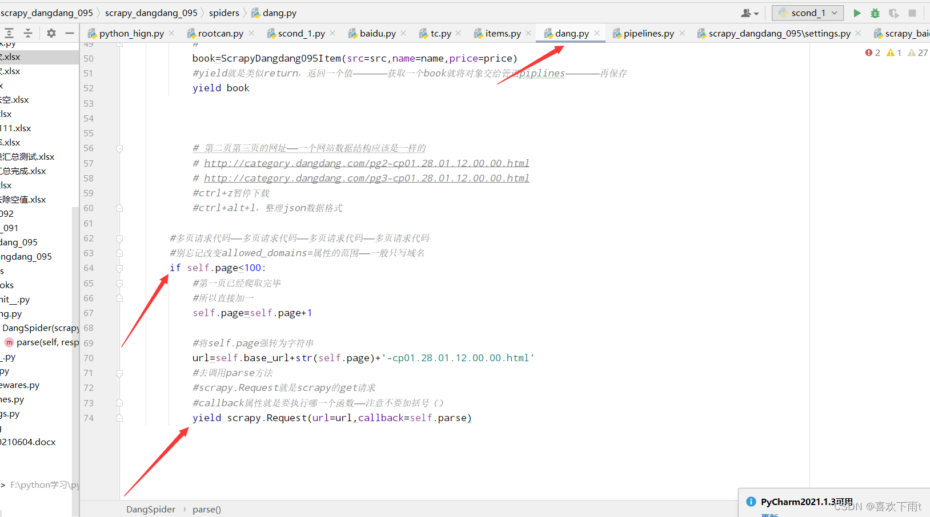Click DangSpider in the bottom breadcrumb
The width and height of the screenshot is (930, 517).
tap(151, 509)
